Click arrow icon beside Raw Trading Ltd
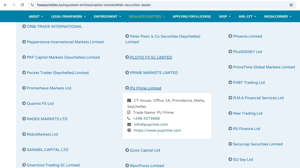Screen dimensions: 300x168 (x=230, y=113)
